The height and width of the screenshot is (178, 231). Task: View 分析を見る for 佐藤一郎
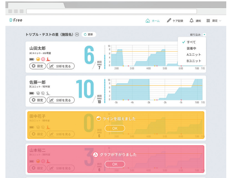click(x=61, y=100)
